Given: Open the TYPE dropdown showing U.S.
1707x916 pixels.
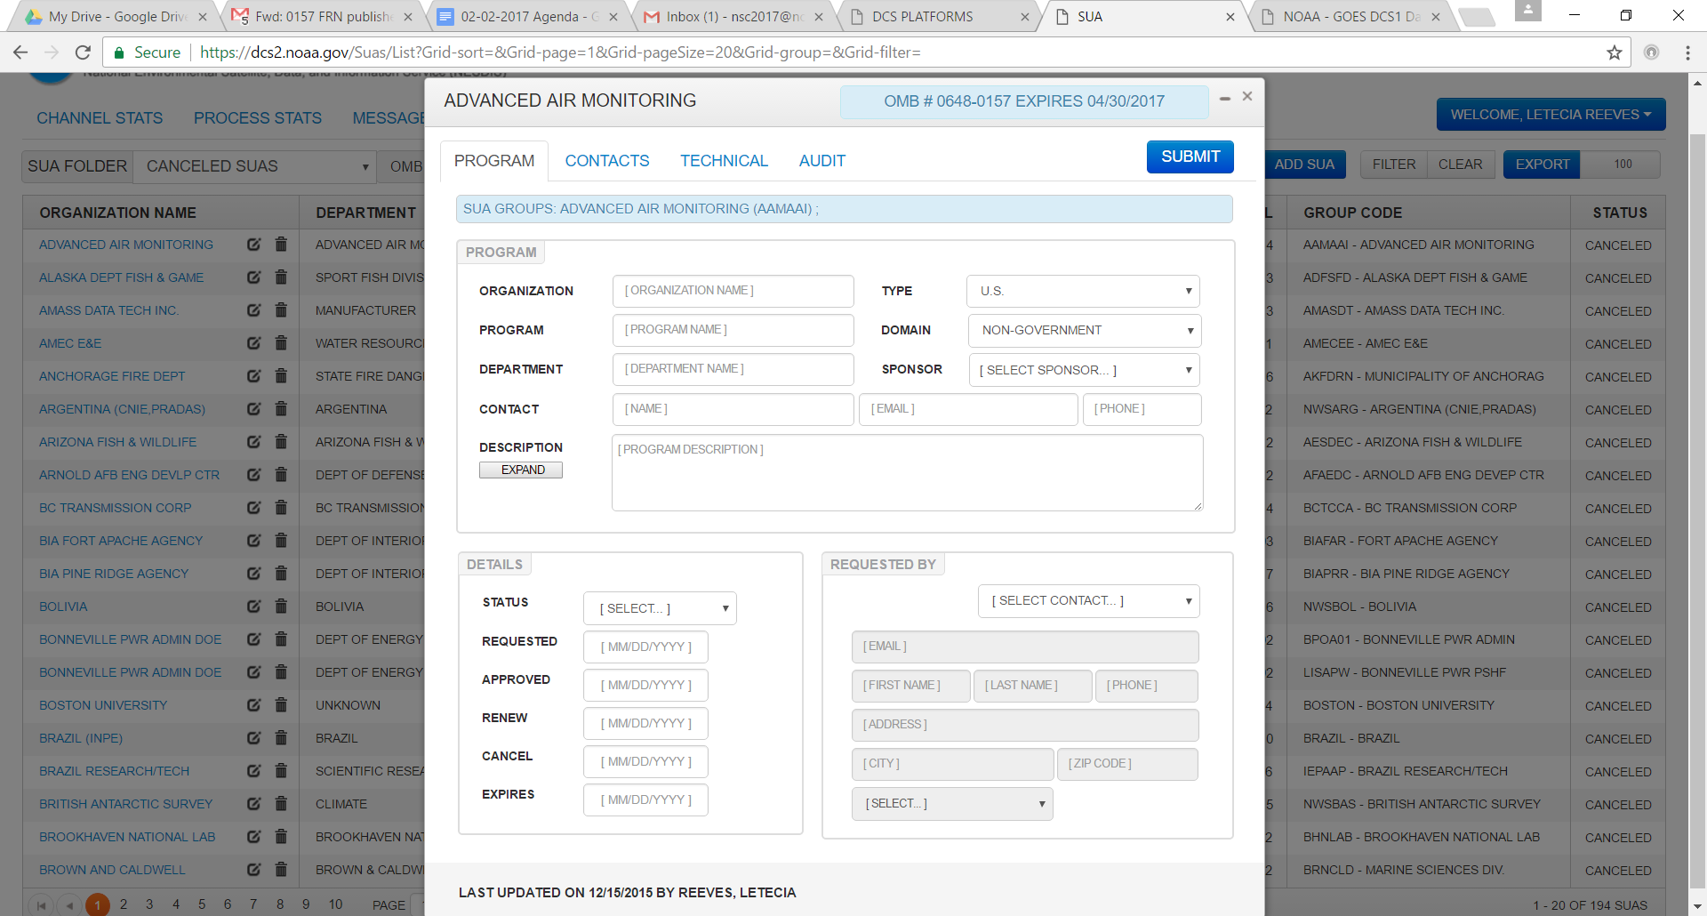Looking at the screenshot, I should pyautogui.click(x=1083, y=292).
